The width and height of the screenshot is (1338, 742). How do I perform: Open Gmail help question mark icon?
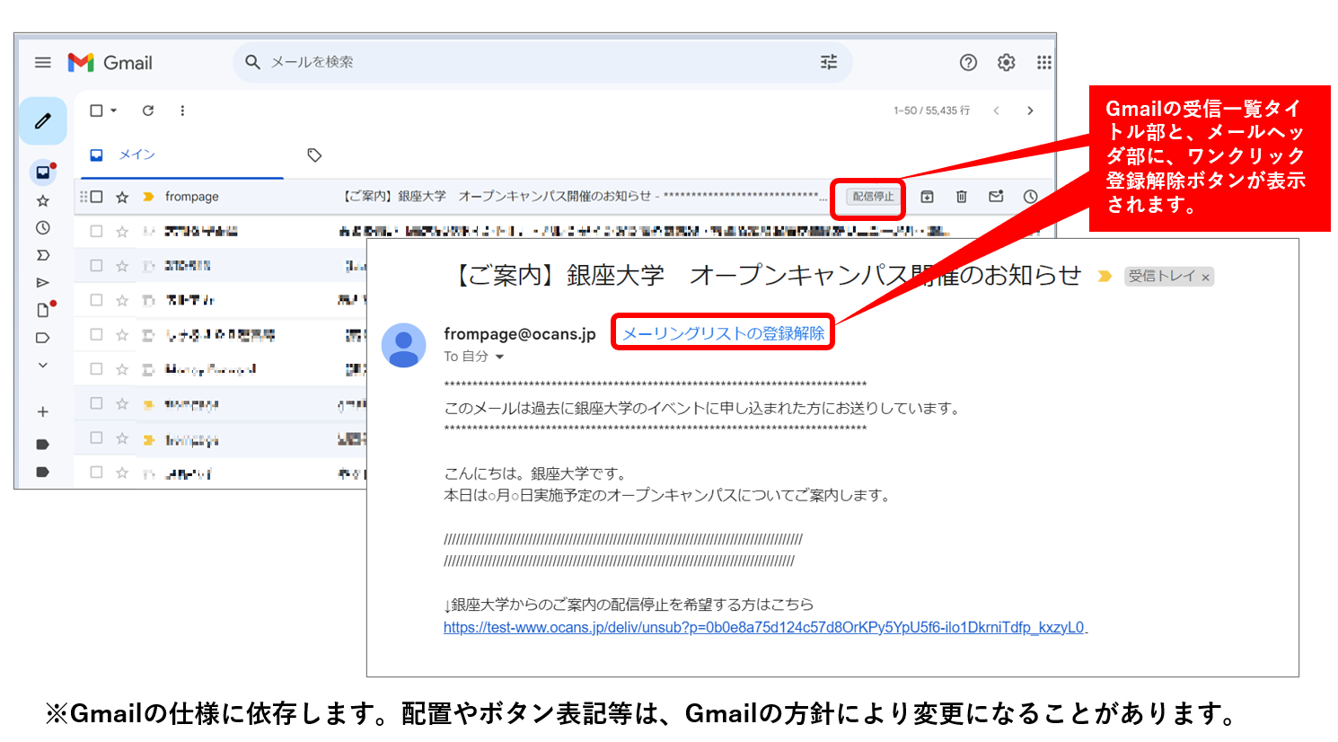pos(968,62)
